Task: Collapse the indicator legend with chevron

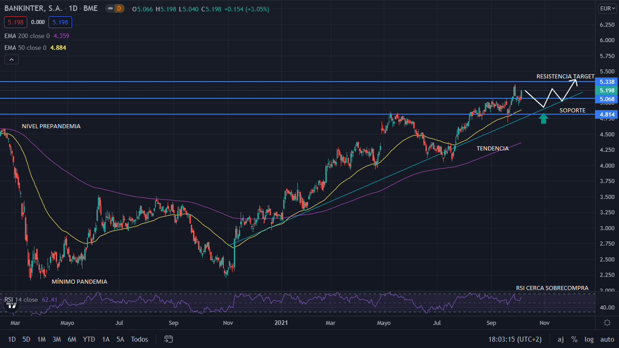Action: pyautogui.click(x=11, y=59)
